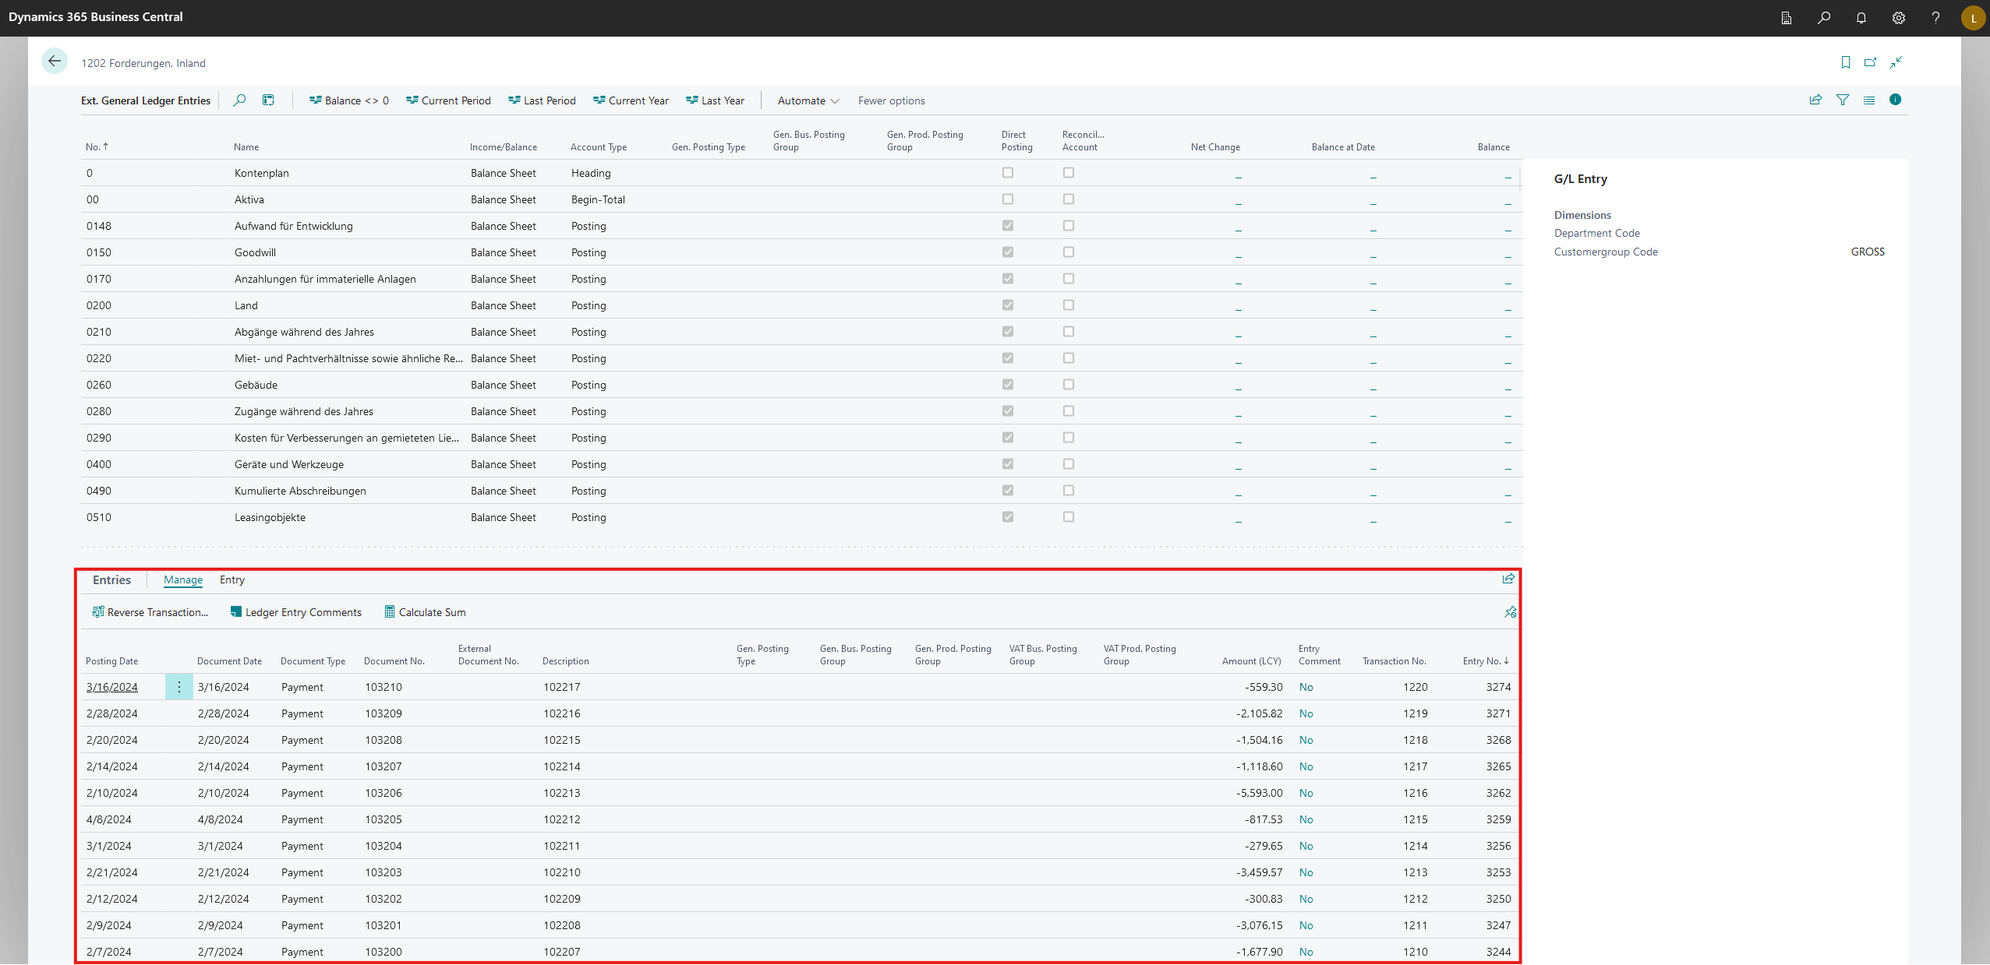Open notifications bell icon
The image size is (1990, 965).
pyautogui.click(x=1861, y=17)
